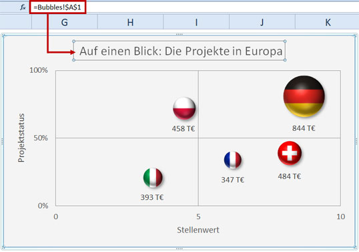The image size is (359, 252).
Task: Select column K header
Action: [327, 22]
